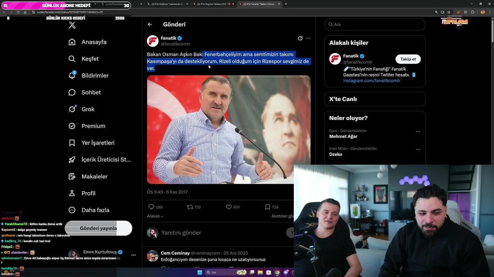Switch to the X'te Boşuna Tıklama tab

pyautogui.click(x=213, y=4)
